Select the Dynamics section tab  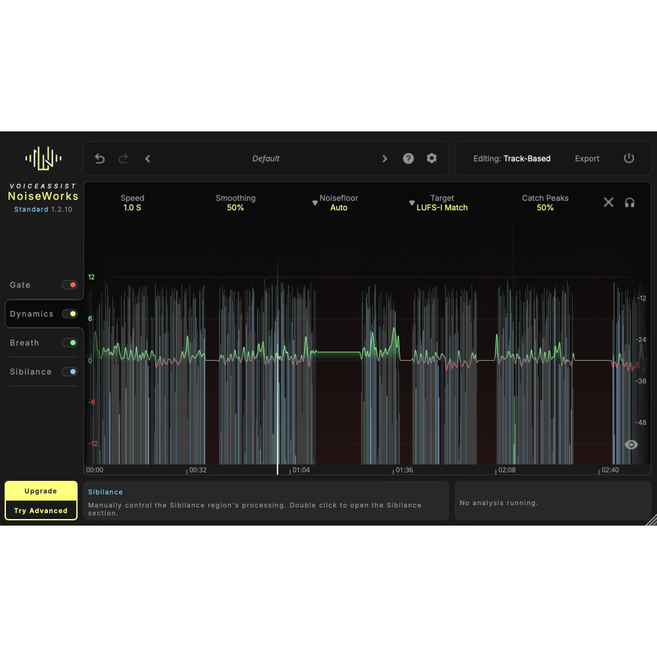tap(32, 314)
